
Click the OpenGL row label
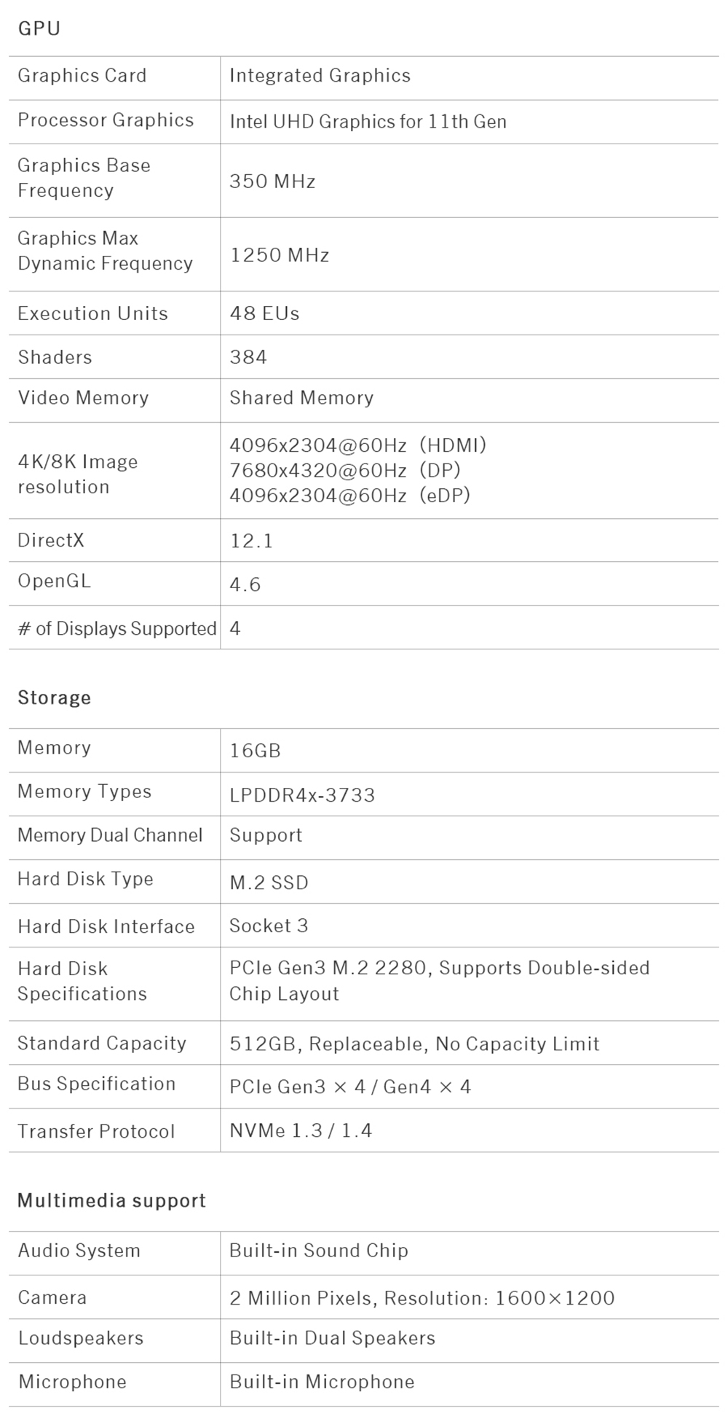(54, 582)
